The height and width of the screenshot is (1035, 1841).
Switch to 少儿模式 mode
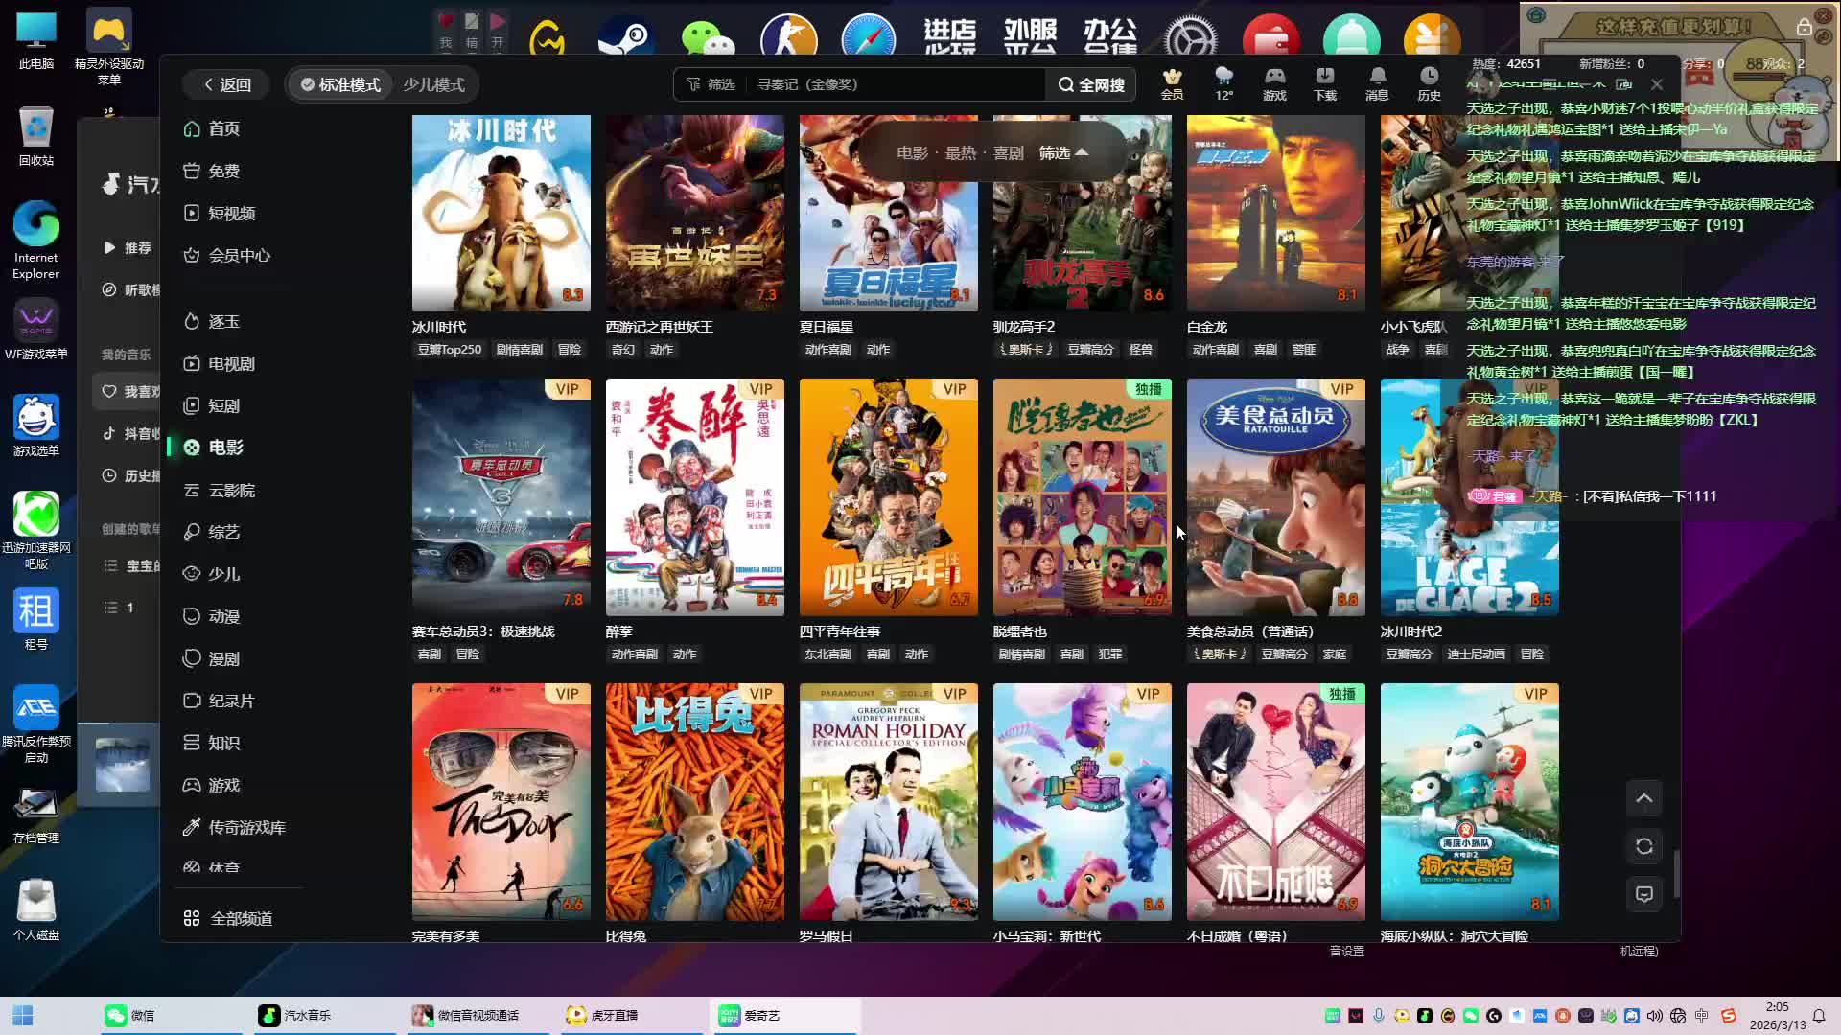click(x=433, y=84)
